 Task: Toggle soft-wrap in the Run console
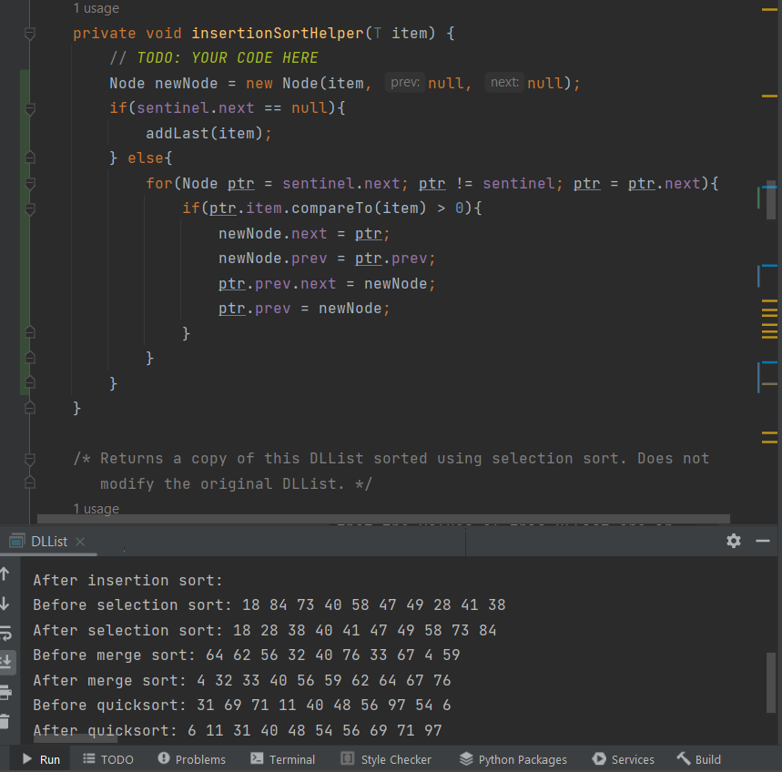[x=5, y=633]
